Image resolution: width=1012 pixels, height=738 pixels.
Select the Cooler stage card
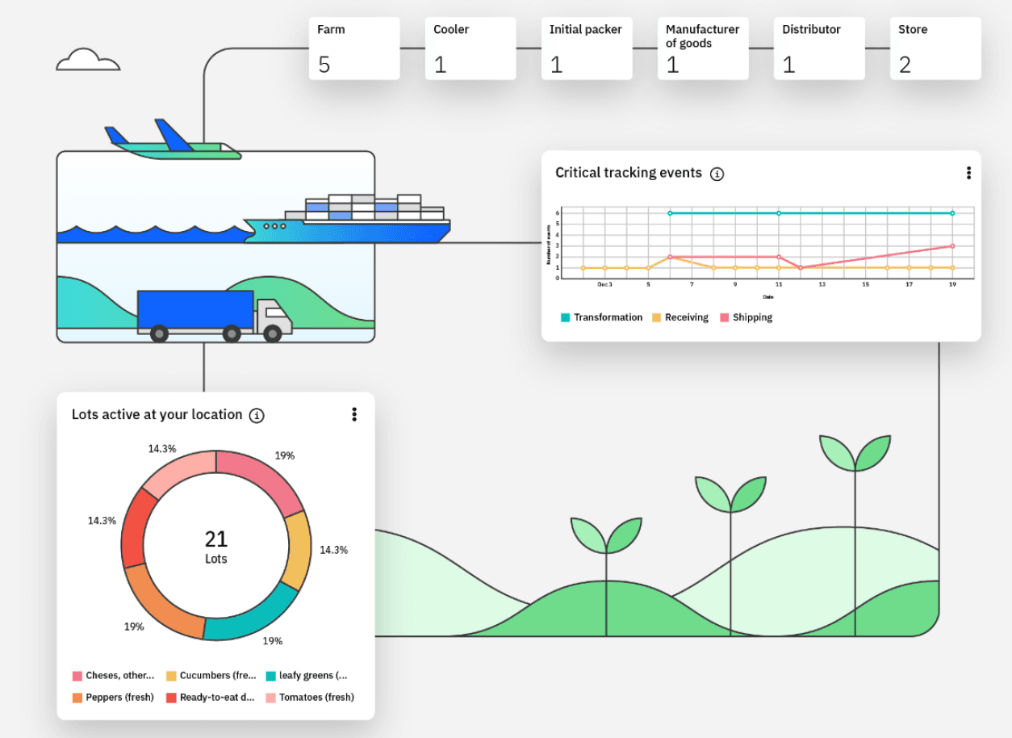point(470,48)
